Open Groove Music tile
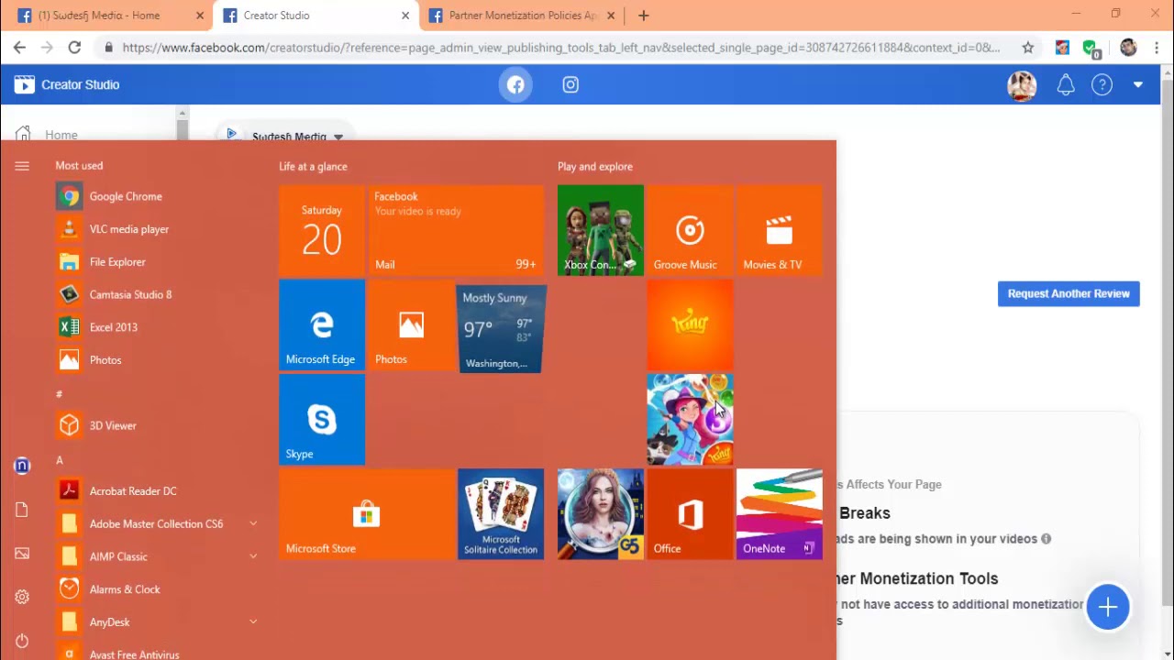1174x660 pixels. point(690,231)
